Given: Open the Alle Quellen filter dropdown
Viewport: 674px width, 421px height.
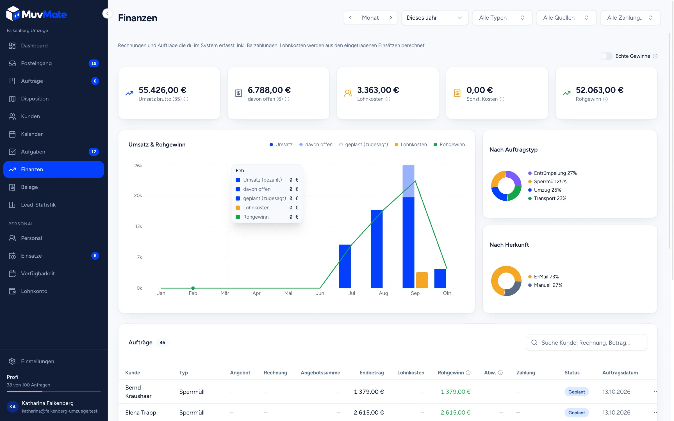Looking at the screenshot, I should [x=566, y=18].
